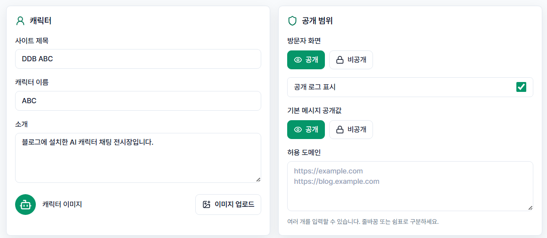The image size is (547, 238).
Task: Click the 이미지 업로드 button label
Action: tap(234, 205)
